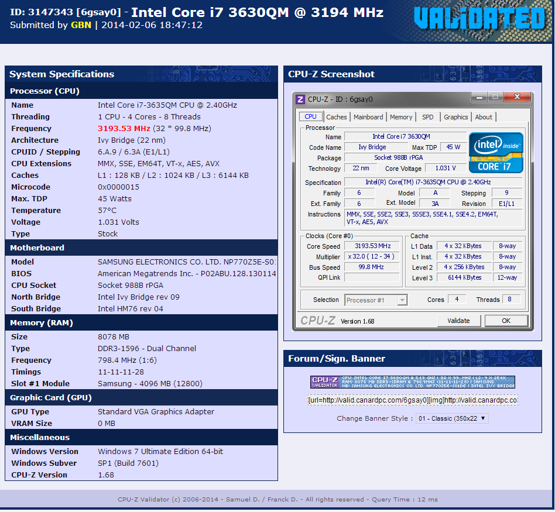Click the Validate button
555x512 pixels.
(459, 321)
